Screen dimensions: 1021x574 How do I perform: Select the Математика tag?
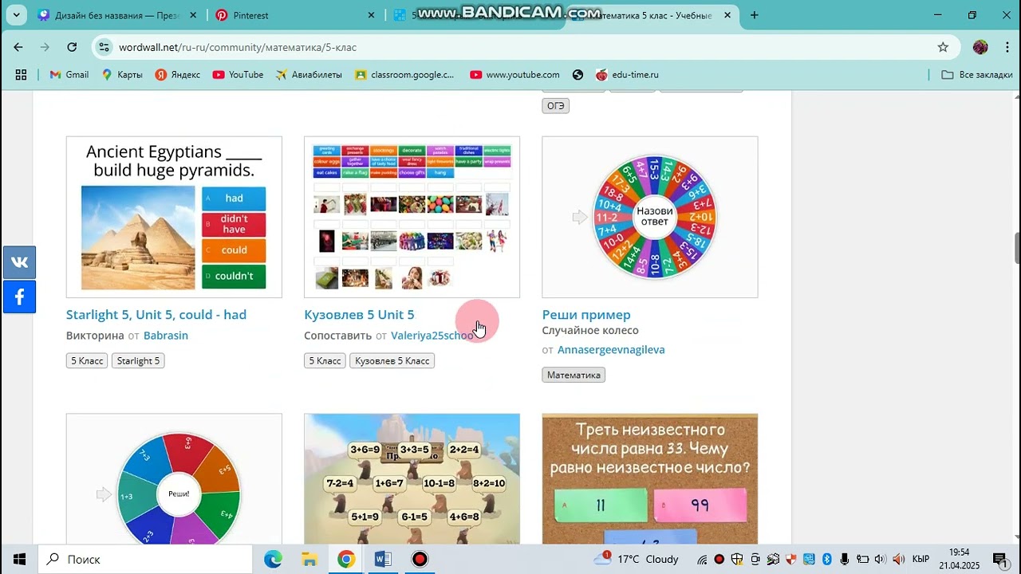[x=574, y=375]
